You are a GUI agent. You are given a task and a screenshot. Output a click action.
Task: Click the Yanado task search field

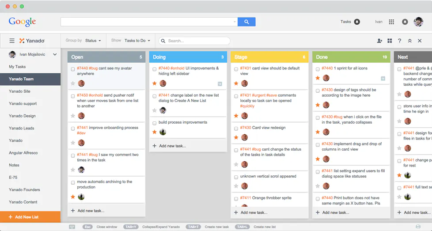[x=194, y=41]
